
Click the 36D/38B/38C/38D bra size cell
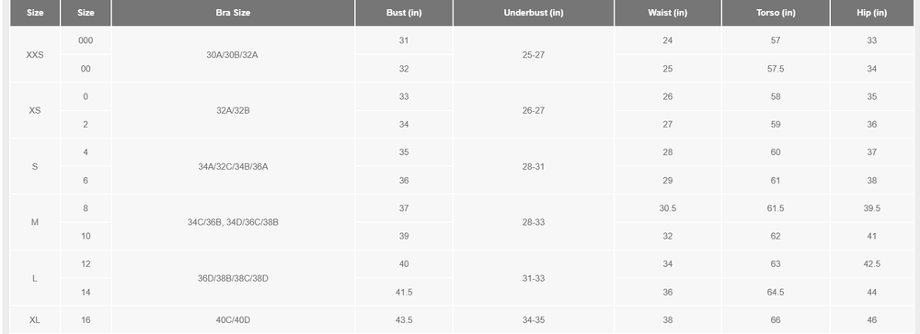click(x=233, y=278)
